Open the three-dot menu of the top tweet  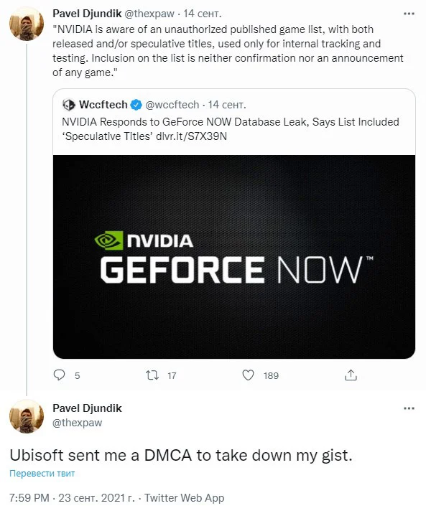[409, 14]
